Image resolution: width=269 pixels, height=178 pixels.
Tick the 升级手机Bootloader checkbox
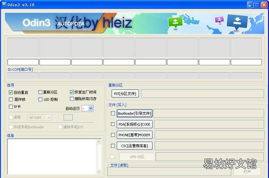(x=11, y=127)
